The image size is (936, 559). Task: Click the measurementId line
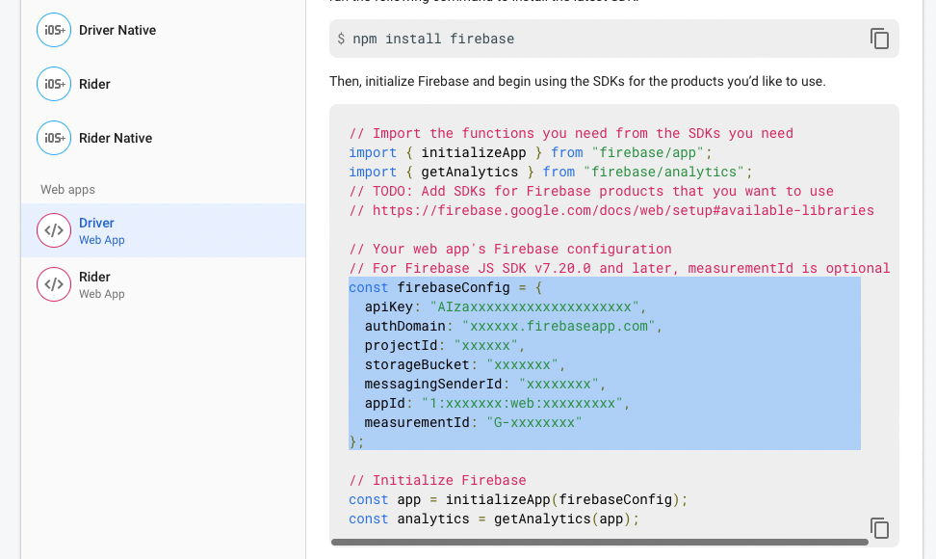474,422
